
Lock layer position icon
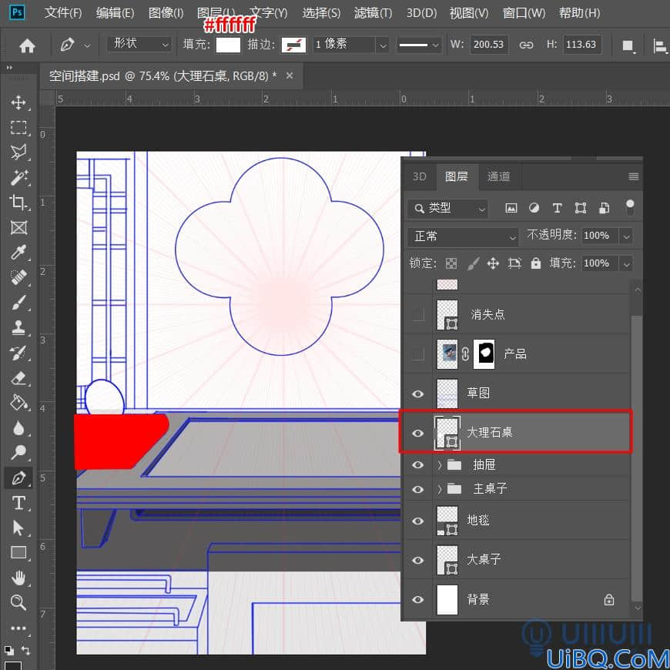[493, 263]
